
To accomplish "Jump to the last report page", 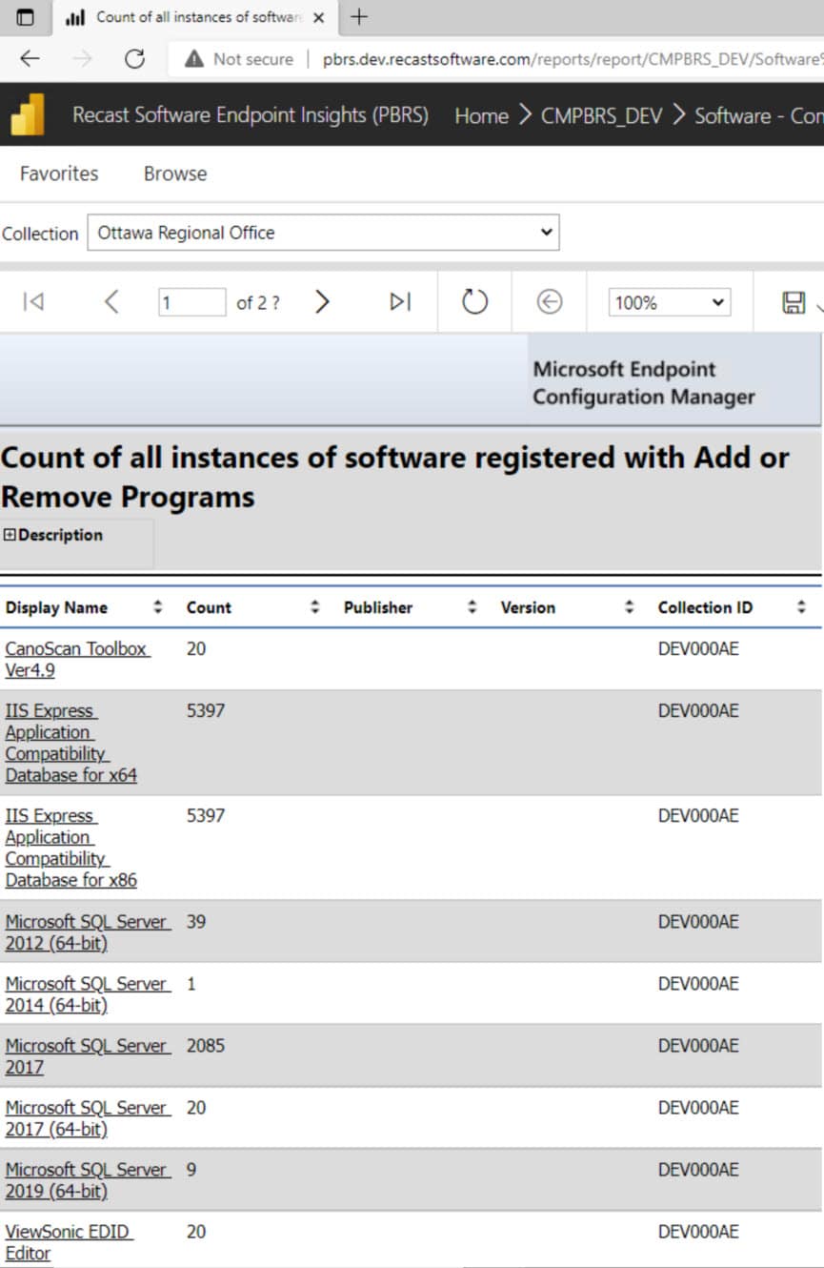I will click(400, 302).
